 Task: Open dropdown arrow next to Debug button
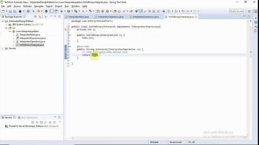(65, 11)
